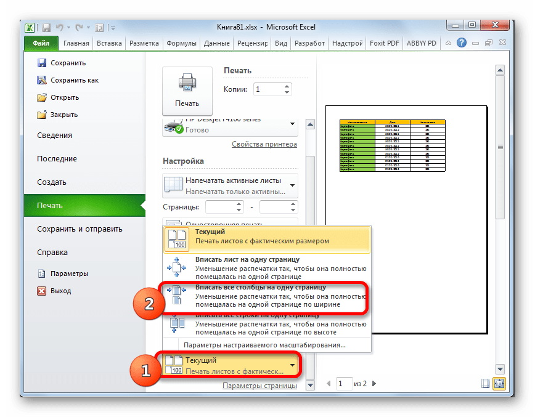Choose Вписать все столбцы на одну страницу
Screen dimensions: 535x417
[267, 296]
